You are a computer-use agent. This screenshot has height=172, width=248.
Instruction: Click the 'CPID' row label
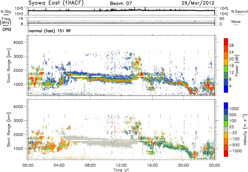(7, 29)
